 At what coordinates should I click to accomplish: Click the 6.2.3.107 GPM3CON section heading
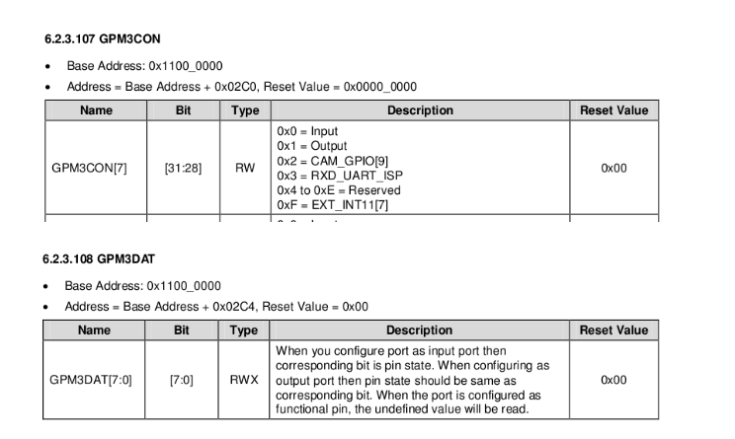click(x=103, y=39)
